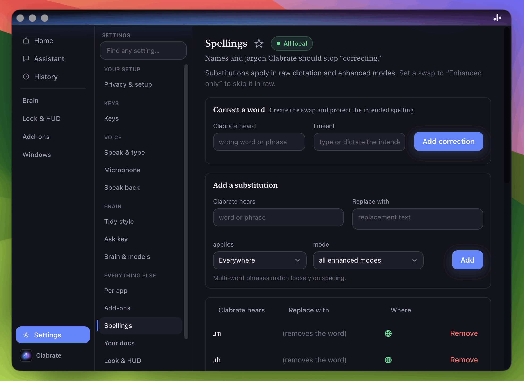Click the All local badge

292,44
